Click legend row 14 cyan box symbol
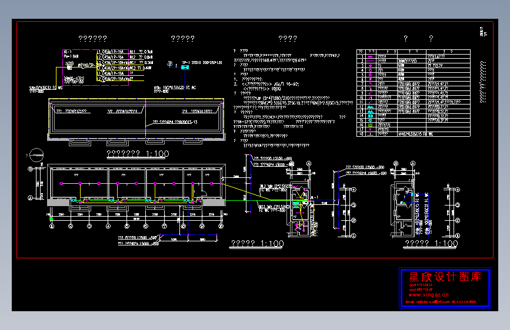510x330 pixels. point(370,116)
